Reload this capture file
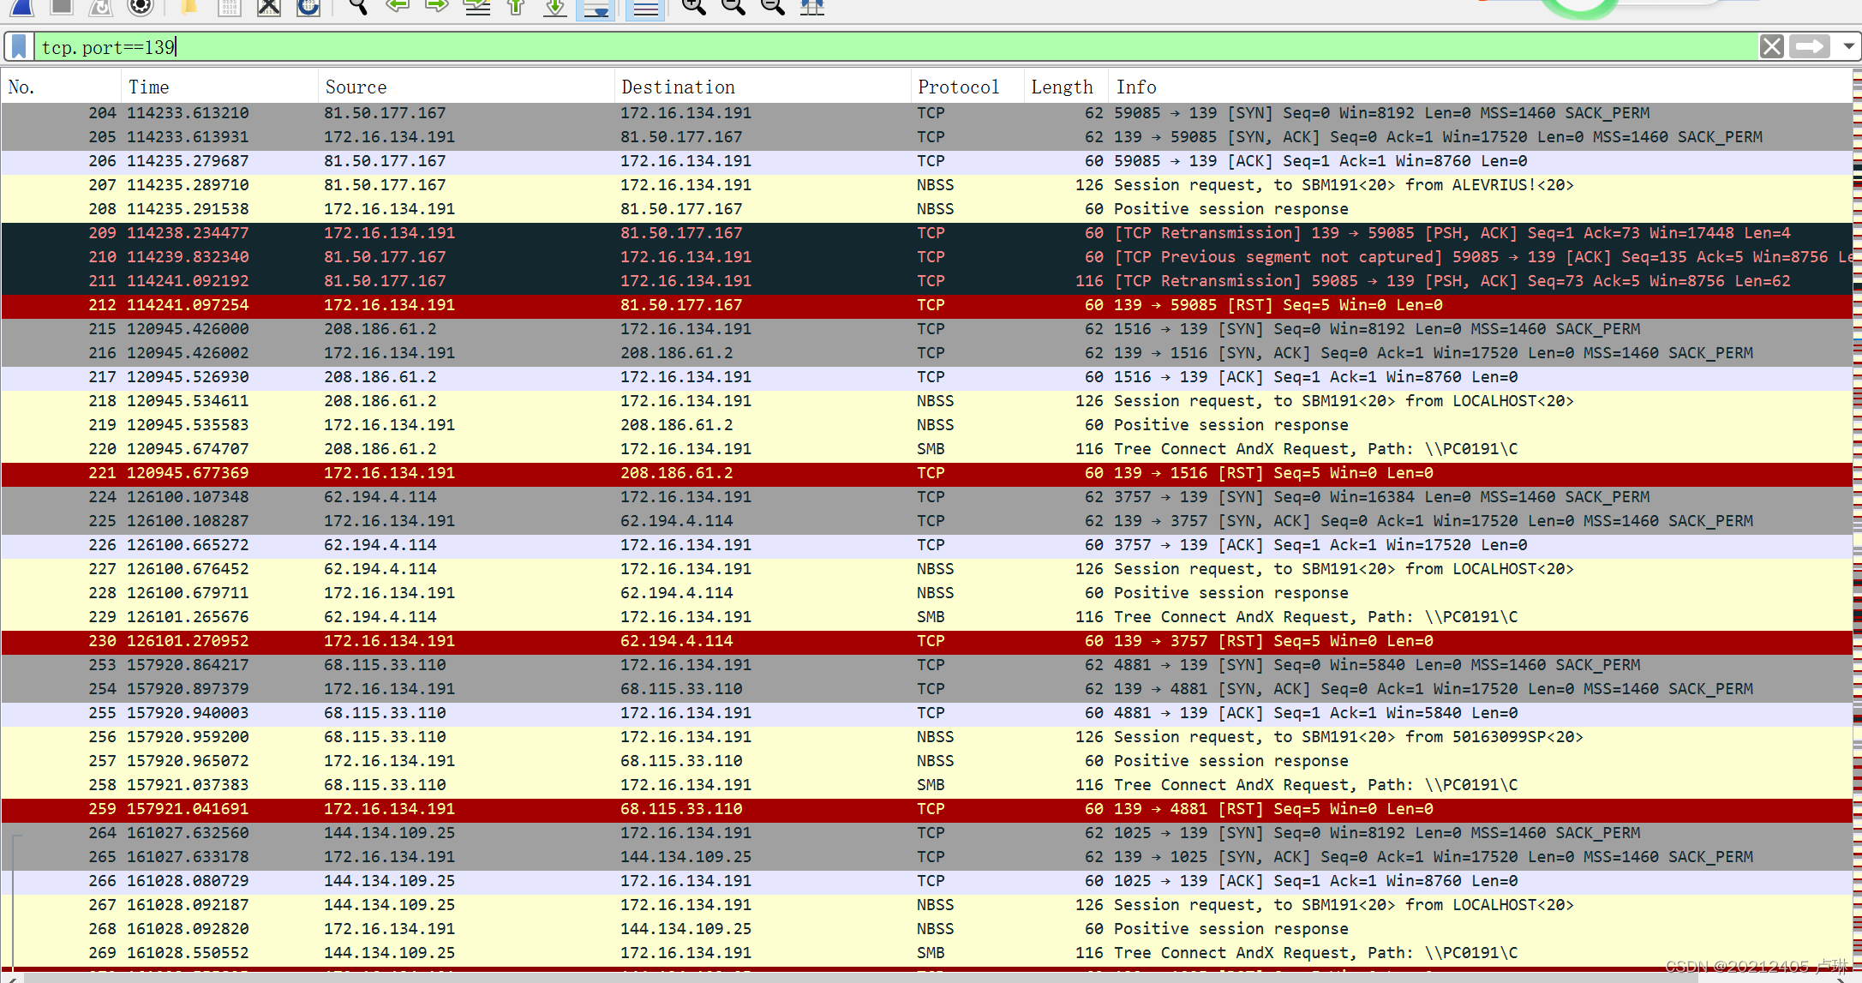Image resolution: width=1862 pixels, height=983 pixels. tap(308, 7)
